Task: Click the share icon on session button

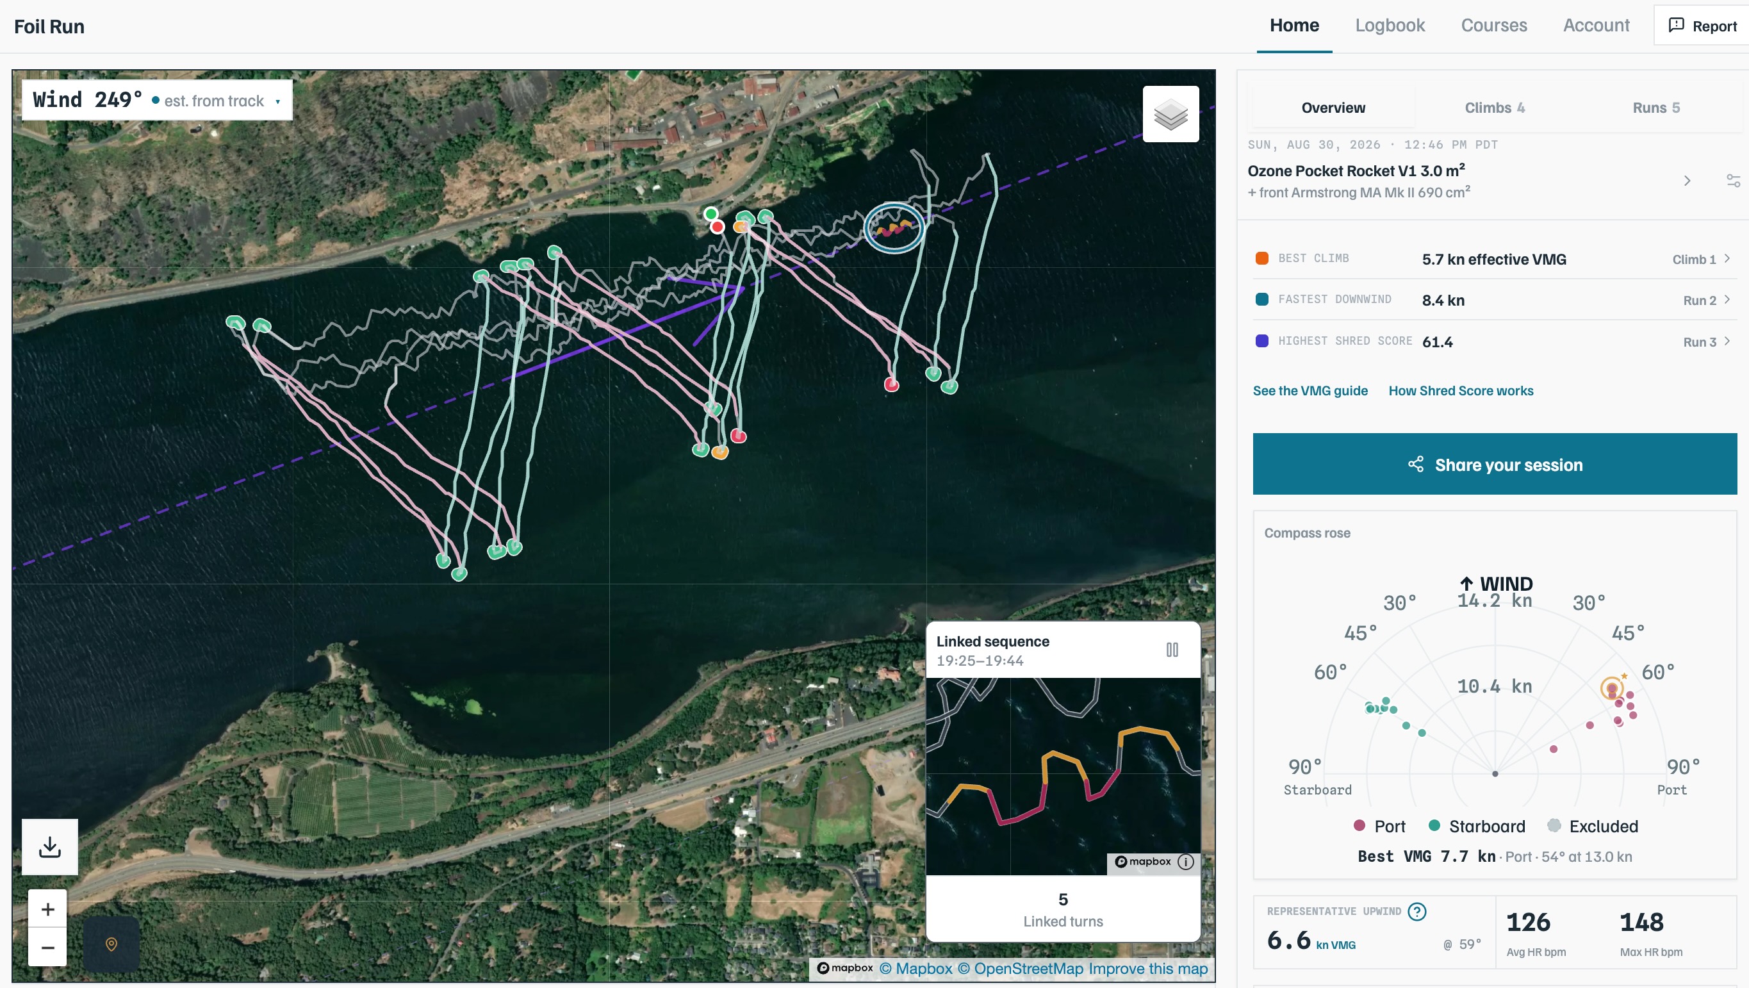Action: pos(1416,465)
